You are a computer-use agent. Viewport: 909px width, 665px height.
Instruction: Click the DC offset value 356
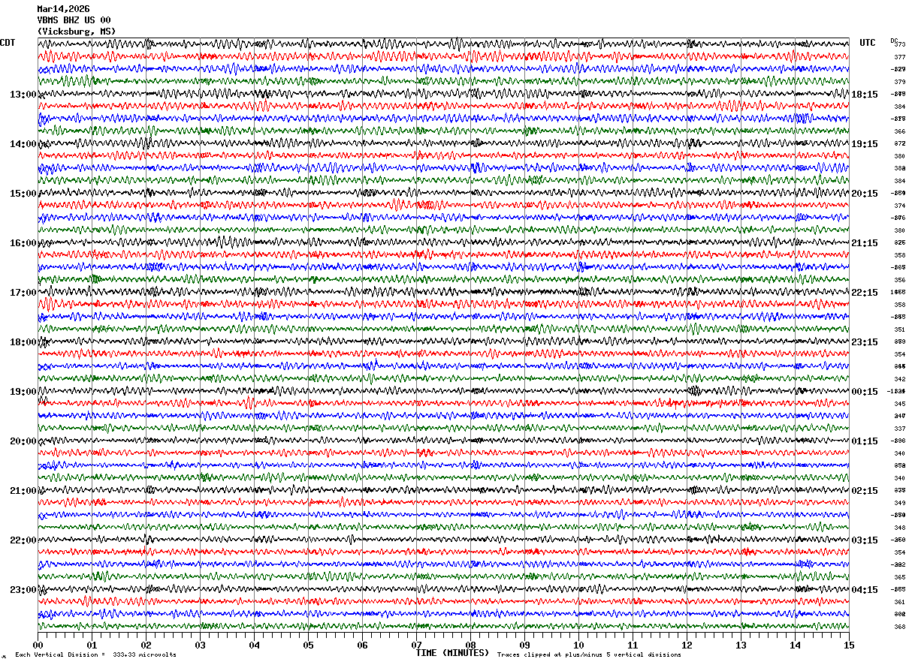click(x=899, y=280)
